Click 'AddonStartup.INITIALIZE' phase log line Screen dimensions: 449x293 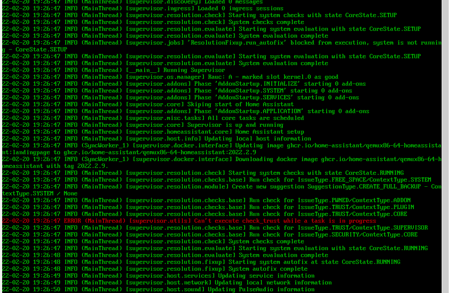click(x=184, y=84)
